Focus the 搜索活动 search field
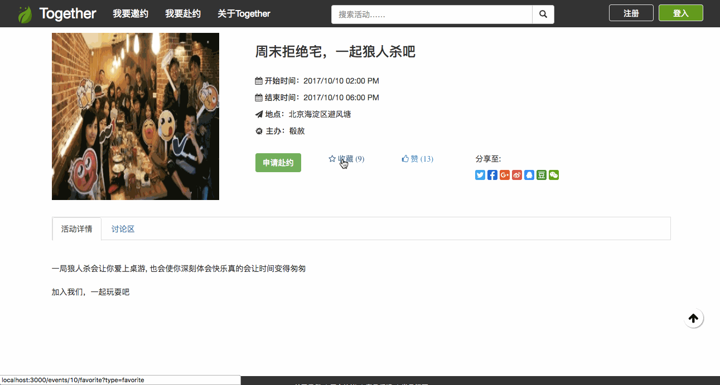Viewport: 720px width, 385px height. [x=432, y=14]
